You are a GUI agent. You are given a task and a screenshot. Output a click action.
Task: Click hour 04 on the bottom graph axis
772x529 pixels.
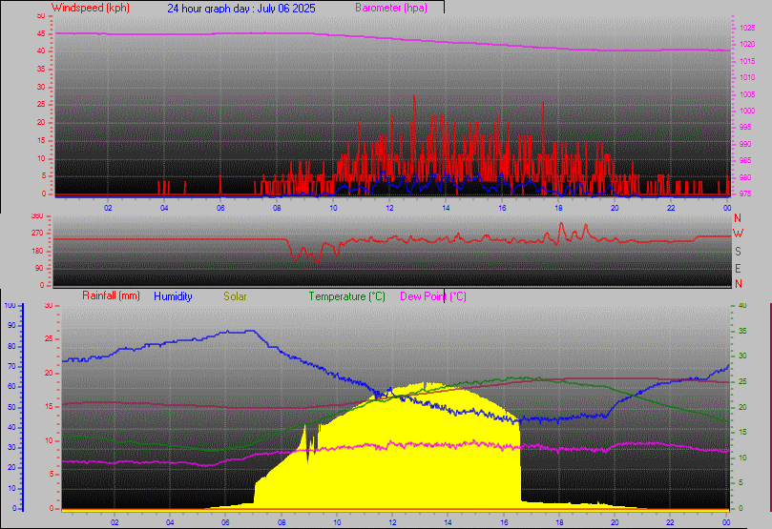170,522
